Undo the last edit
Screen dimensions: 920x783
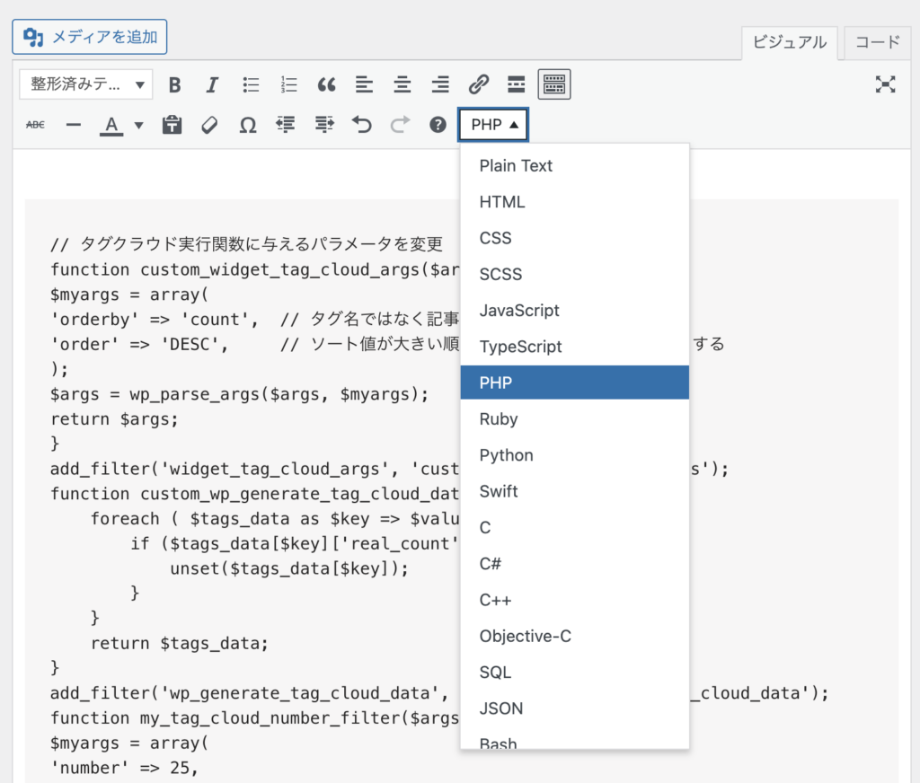[361, 125]
